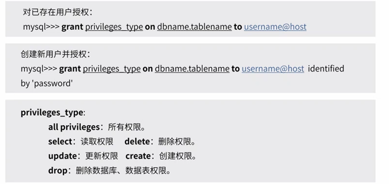
Task: Click the username@host link under 对已存在用户授权
Action: (275, 27)
